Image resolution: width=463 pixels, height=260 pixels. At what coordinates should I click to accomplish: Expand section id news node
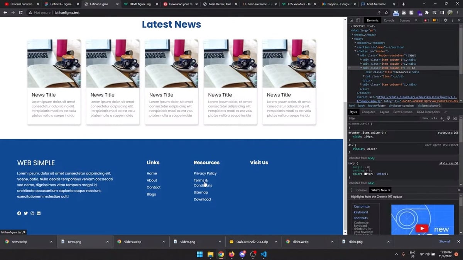[355, 47]
